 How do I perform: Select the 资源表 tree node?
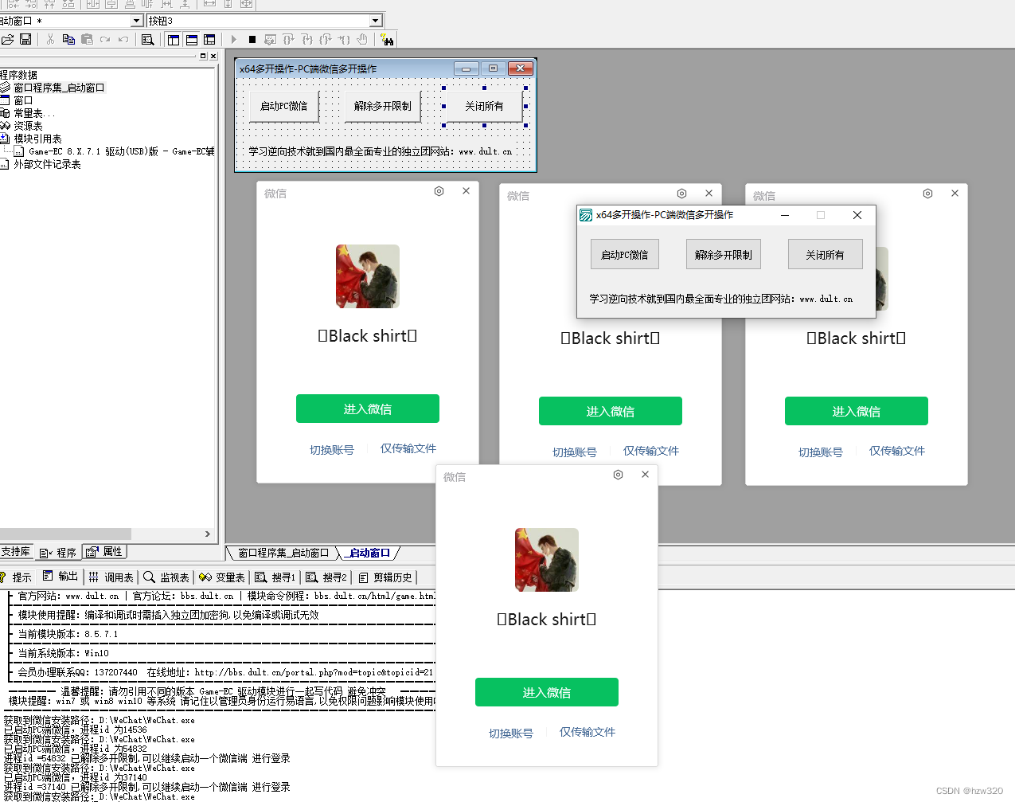pos(28,126)
